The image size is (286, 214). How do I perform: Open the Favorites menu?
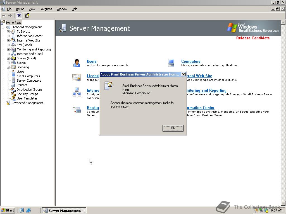(46, 9)
